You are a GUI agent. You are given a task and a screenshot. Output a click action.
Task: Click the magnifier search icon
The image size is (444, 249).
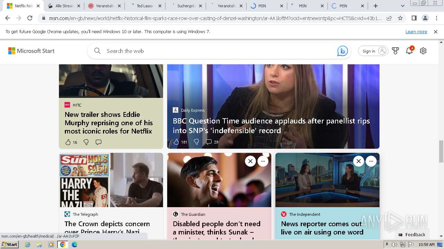(x=97, y=51)
